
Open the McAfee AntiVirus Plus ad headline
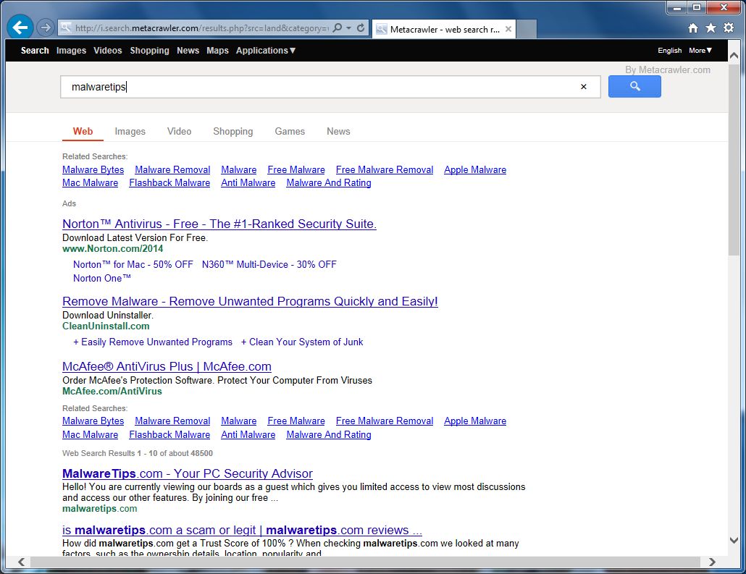coord(167,367)
